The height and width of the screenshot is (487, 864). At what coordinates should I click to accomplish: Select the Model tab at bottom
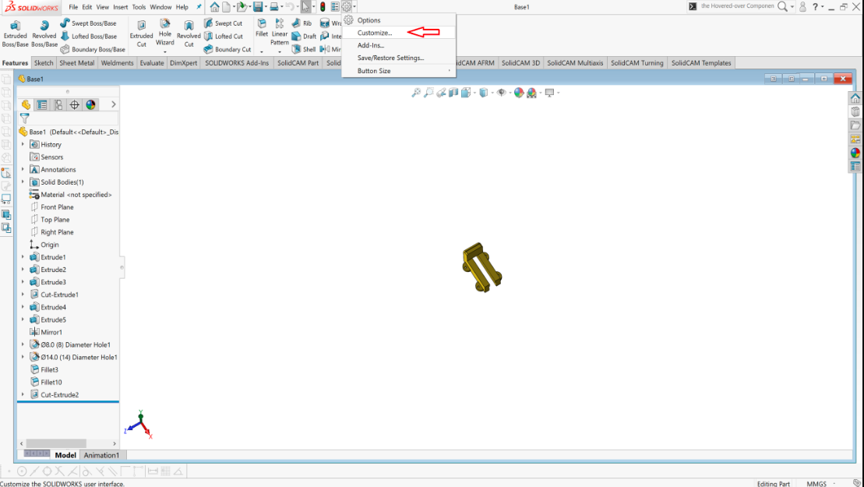(x=65, y=455)
